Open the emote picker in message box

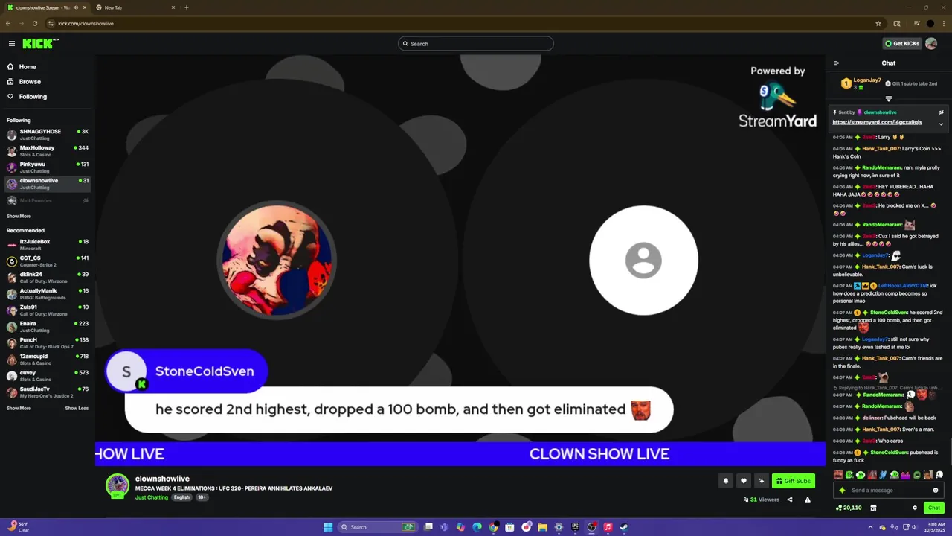coord(936,491)
